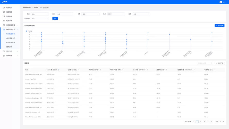Click the HUAWEI HiSilicon Kirin 710 row name
The width and height of the screenshot is (229, 129).
[33, 93]
